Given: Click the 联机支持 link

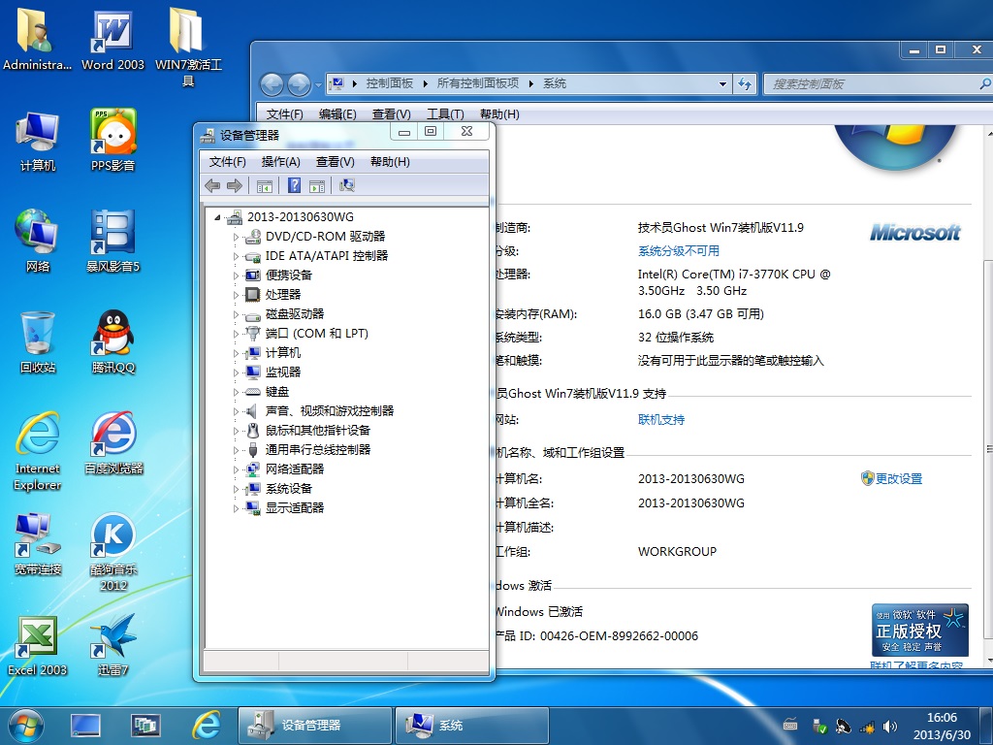Looking at the screenshot, I should 661,419.
